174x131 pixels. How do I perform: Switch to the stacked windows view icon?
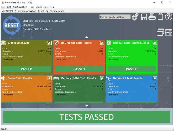[x=160, y=32]
